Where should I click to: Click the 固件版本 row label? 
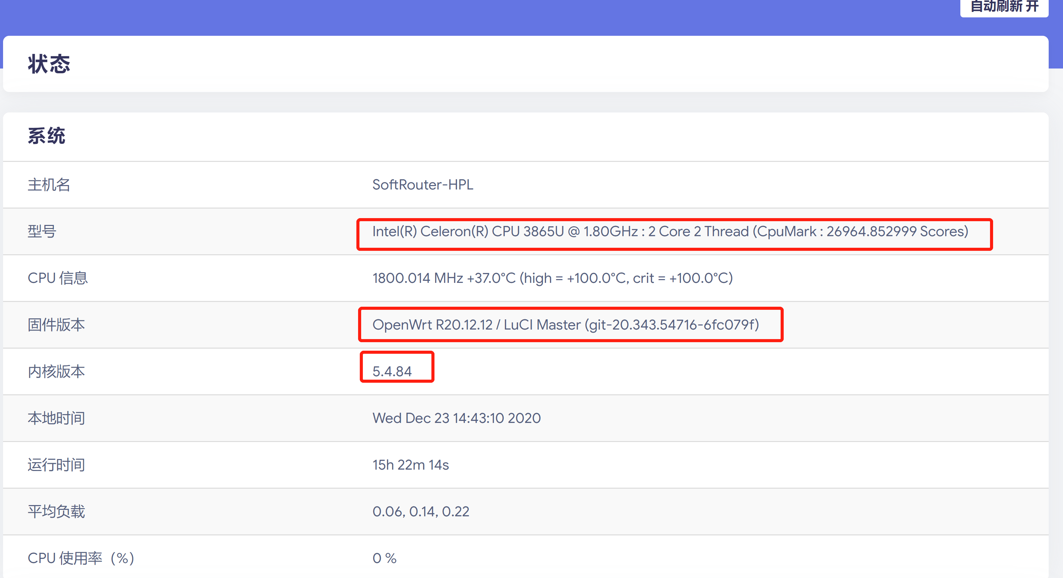coord(56,324)
